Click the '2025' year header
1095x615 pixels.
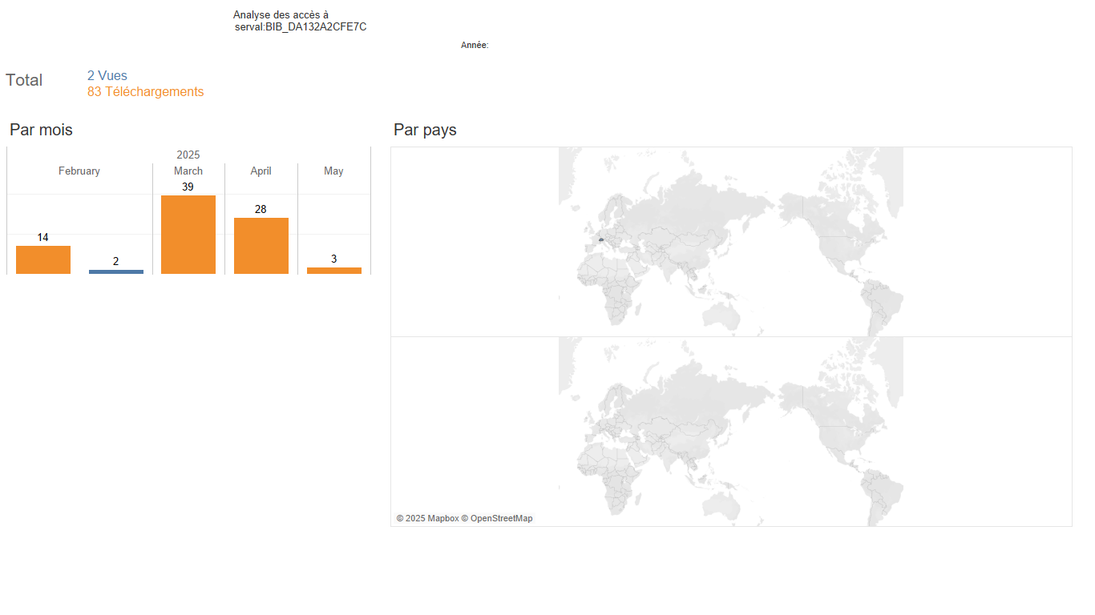188,155
